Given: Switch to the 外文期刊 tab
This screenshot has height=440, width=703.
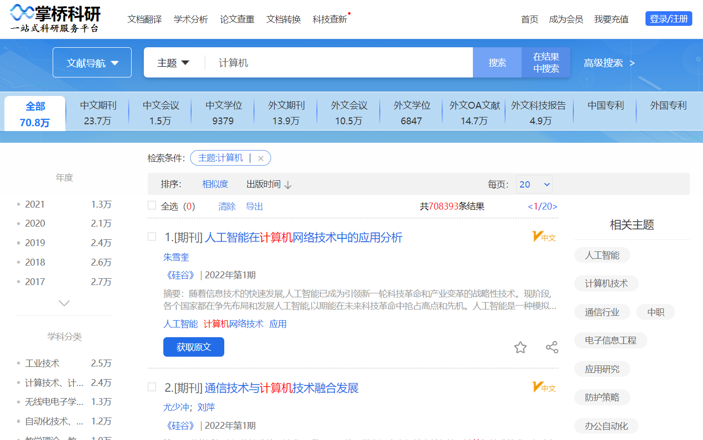Looking at the screenshot, I should tap(286, 113).
